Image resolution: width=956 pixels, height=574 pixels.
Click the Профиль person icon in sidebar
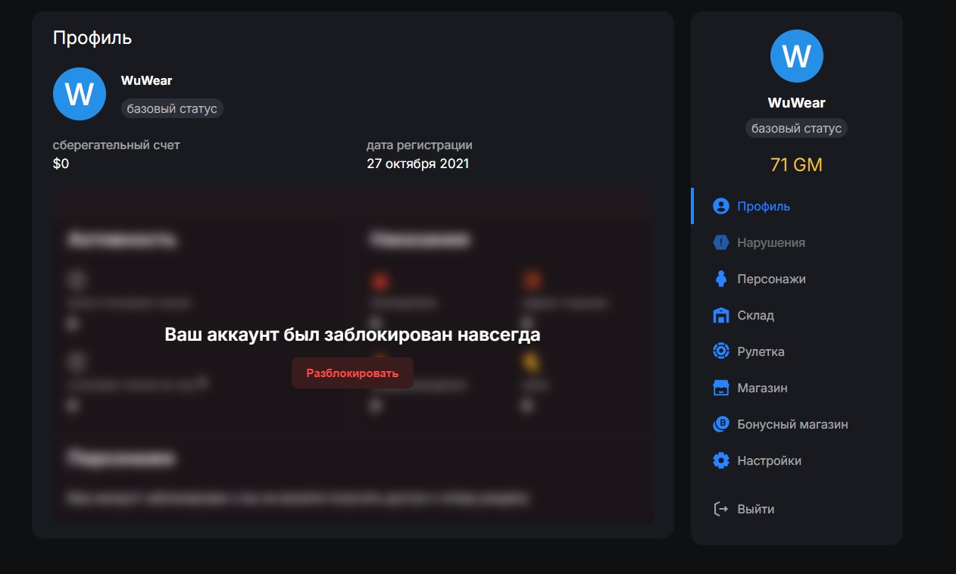click(720, 206)
